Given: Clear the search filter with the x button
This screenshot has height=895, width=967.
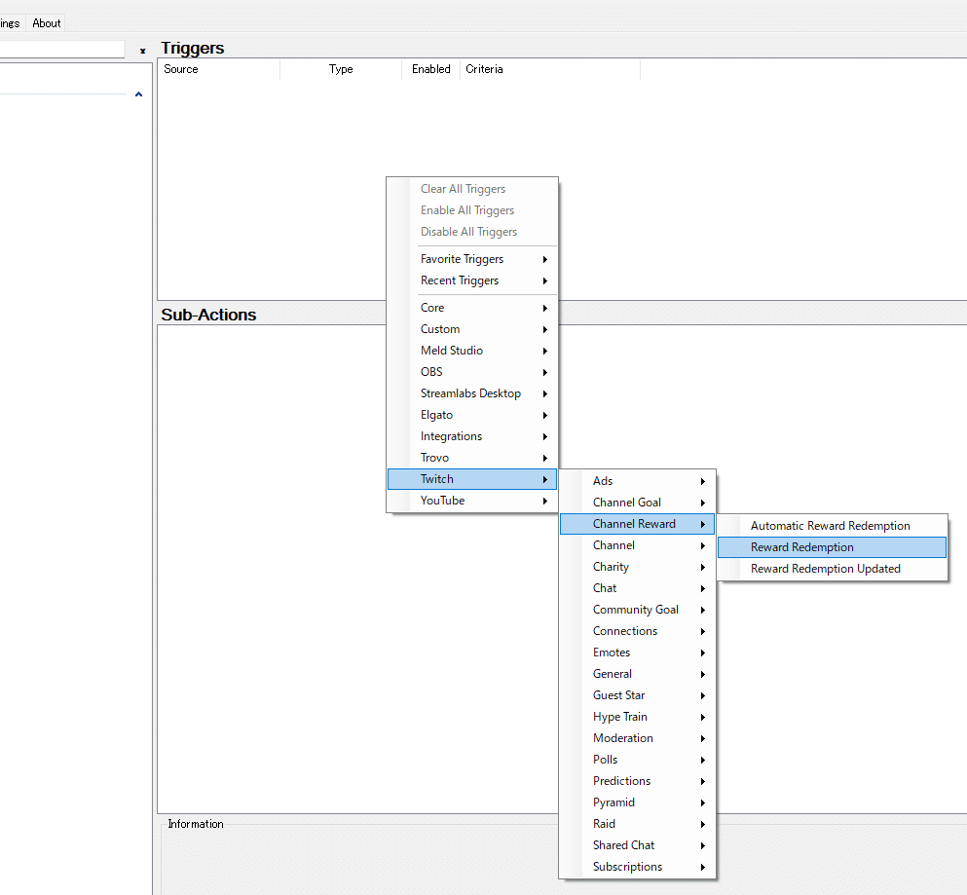Looking at the screenshot, I should (142, 51).
